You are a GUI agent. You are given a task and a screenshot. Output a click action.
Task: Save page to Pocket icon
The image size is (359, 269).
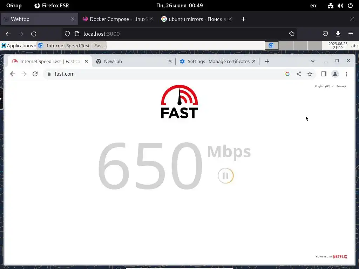click(x=325, y=34)
